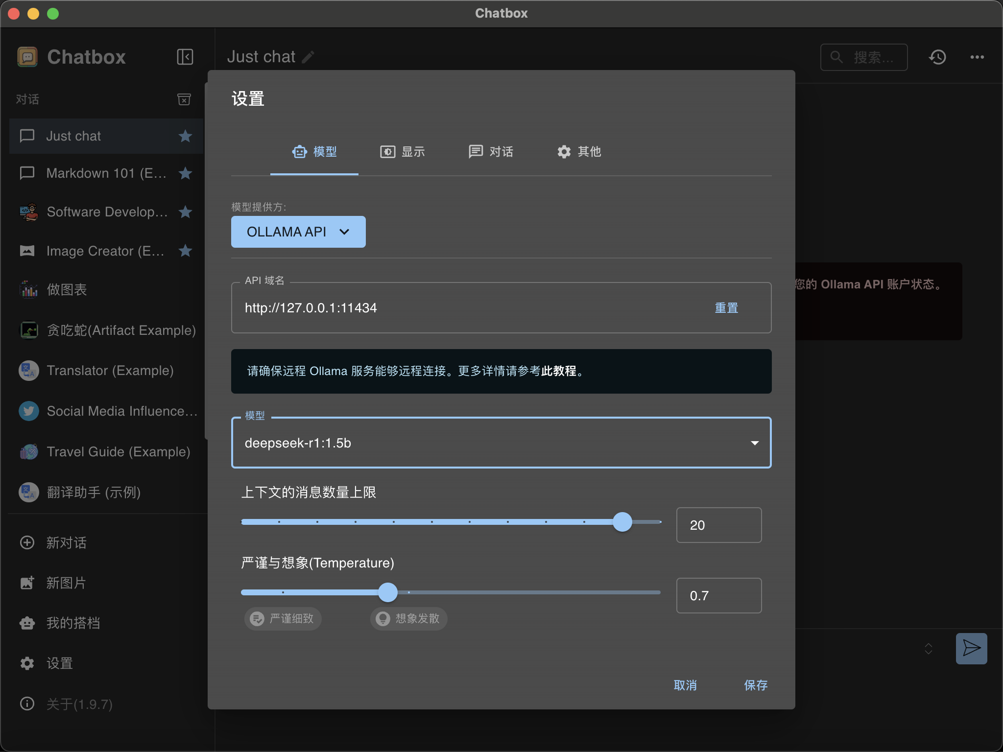Click the Software Developer avatar icon

(x=28, y=212)
